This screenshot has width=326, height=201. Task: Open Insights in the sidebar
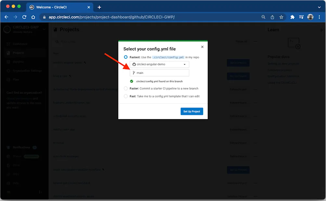point(18,62)
